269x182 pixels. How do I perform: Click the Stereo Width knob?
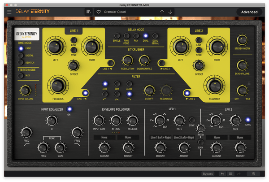click(242, 40)
